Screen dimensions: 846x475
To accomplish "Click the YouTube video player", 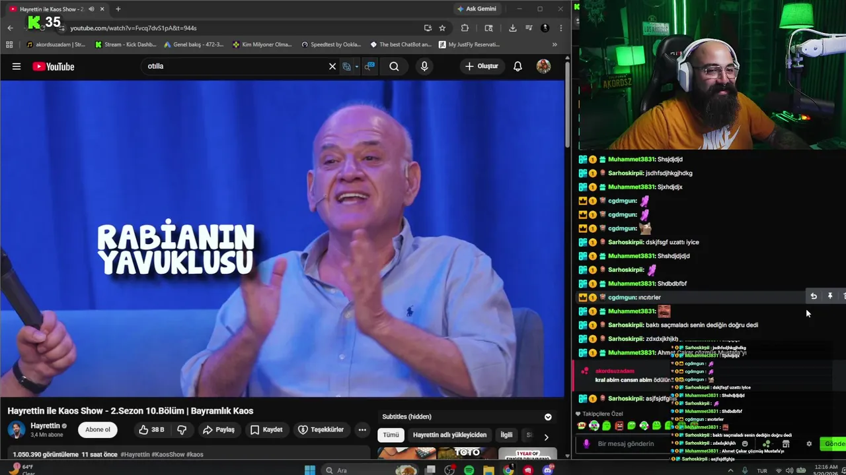I will (282, 239).
